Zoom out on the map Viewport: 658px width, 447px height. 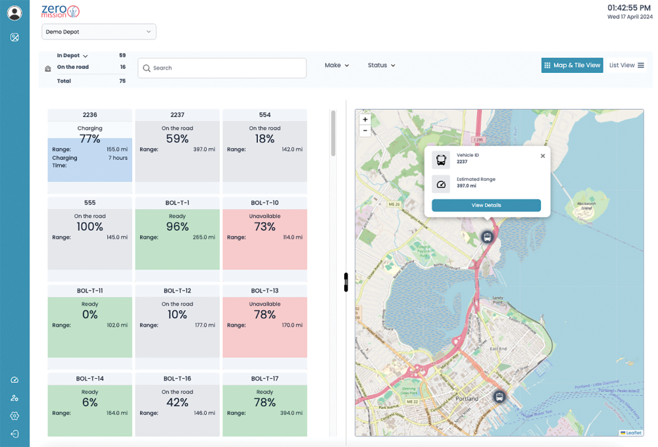(x=365, y=131)
